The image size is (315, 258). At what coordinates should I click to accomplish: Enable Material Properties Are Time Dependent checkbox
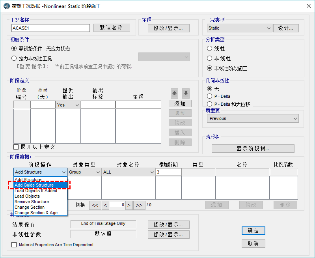coord(14,245)
